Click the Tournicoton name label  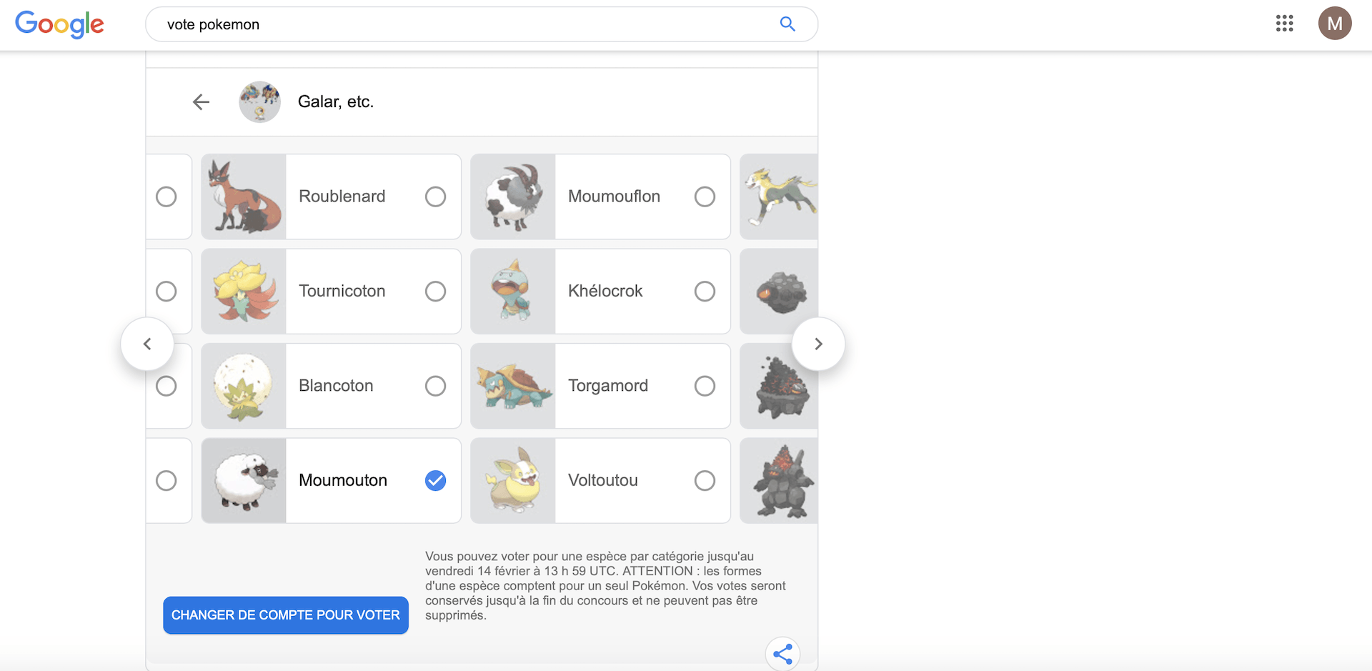click(342, 291)
